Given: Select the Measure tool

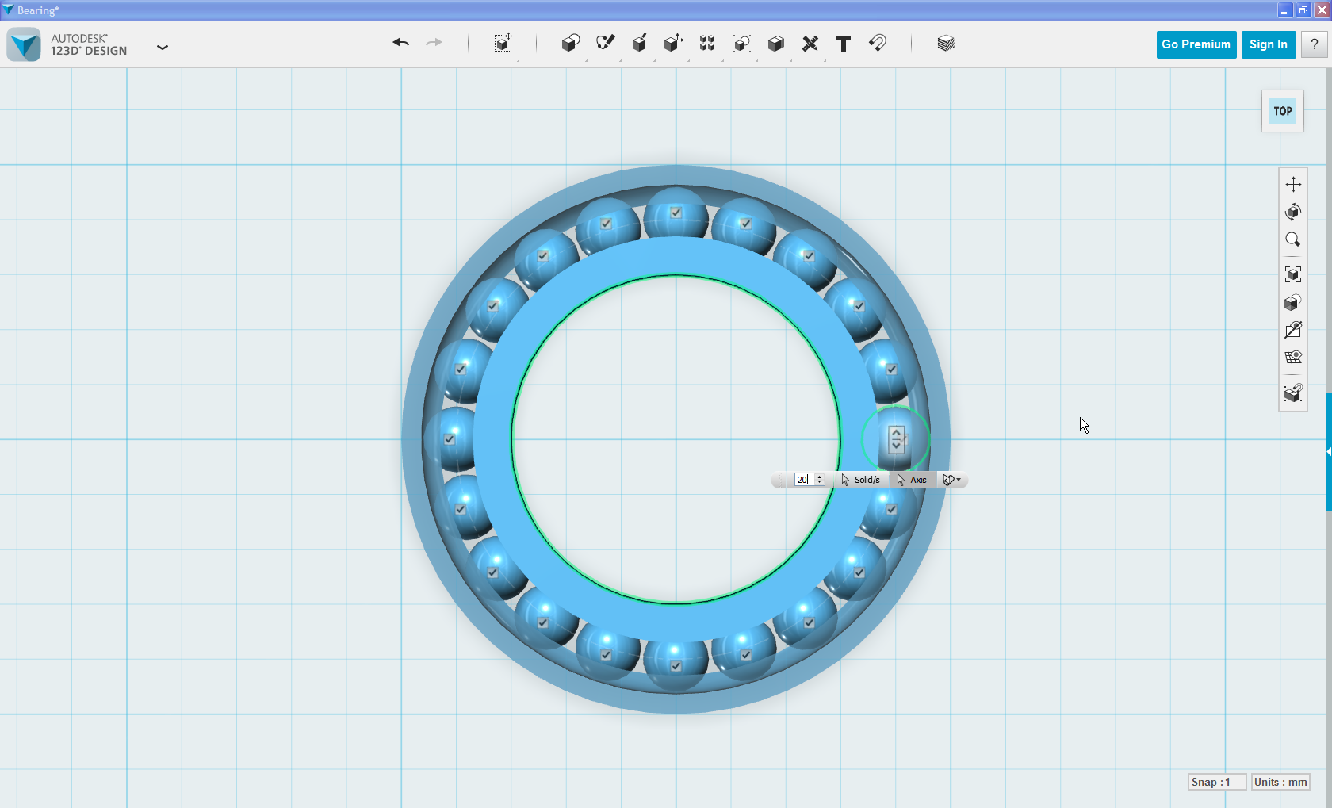Looking at the screenshot, I should pyautogui.click(x=810, y=44).
